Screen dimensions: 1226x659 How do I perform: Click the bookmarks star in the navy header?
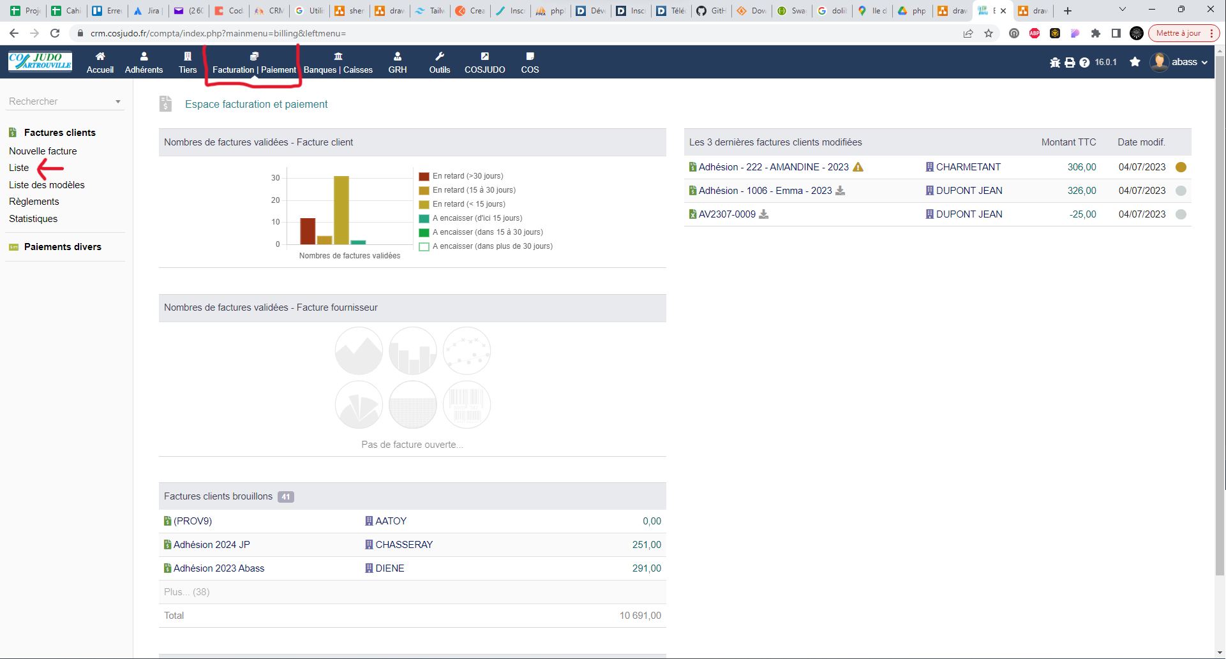click(x=1135, y=62)
